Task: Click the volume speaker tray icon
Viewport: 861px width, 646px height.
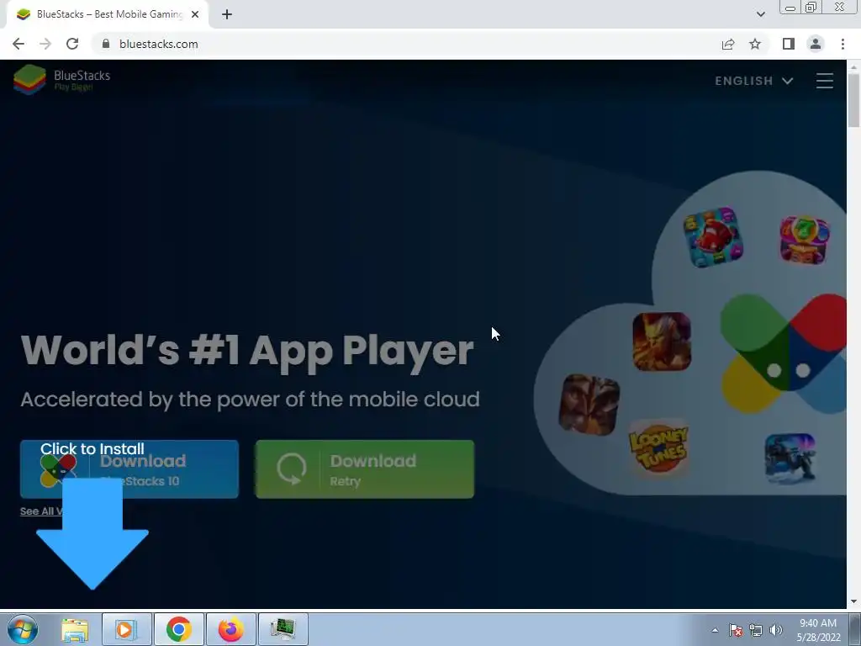Action: 776,630
